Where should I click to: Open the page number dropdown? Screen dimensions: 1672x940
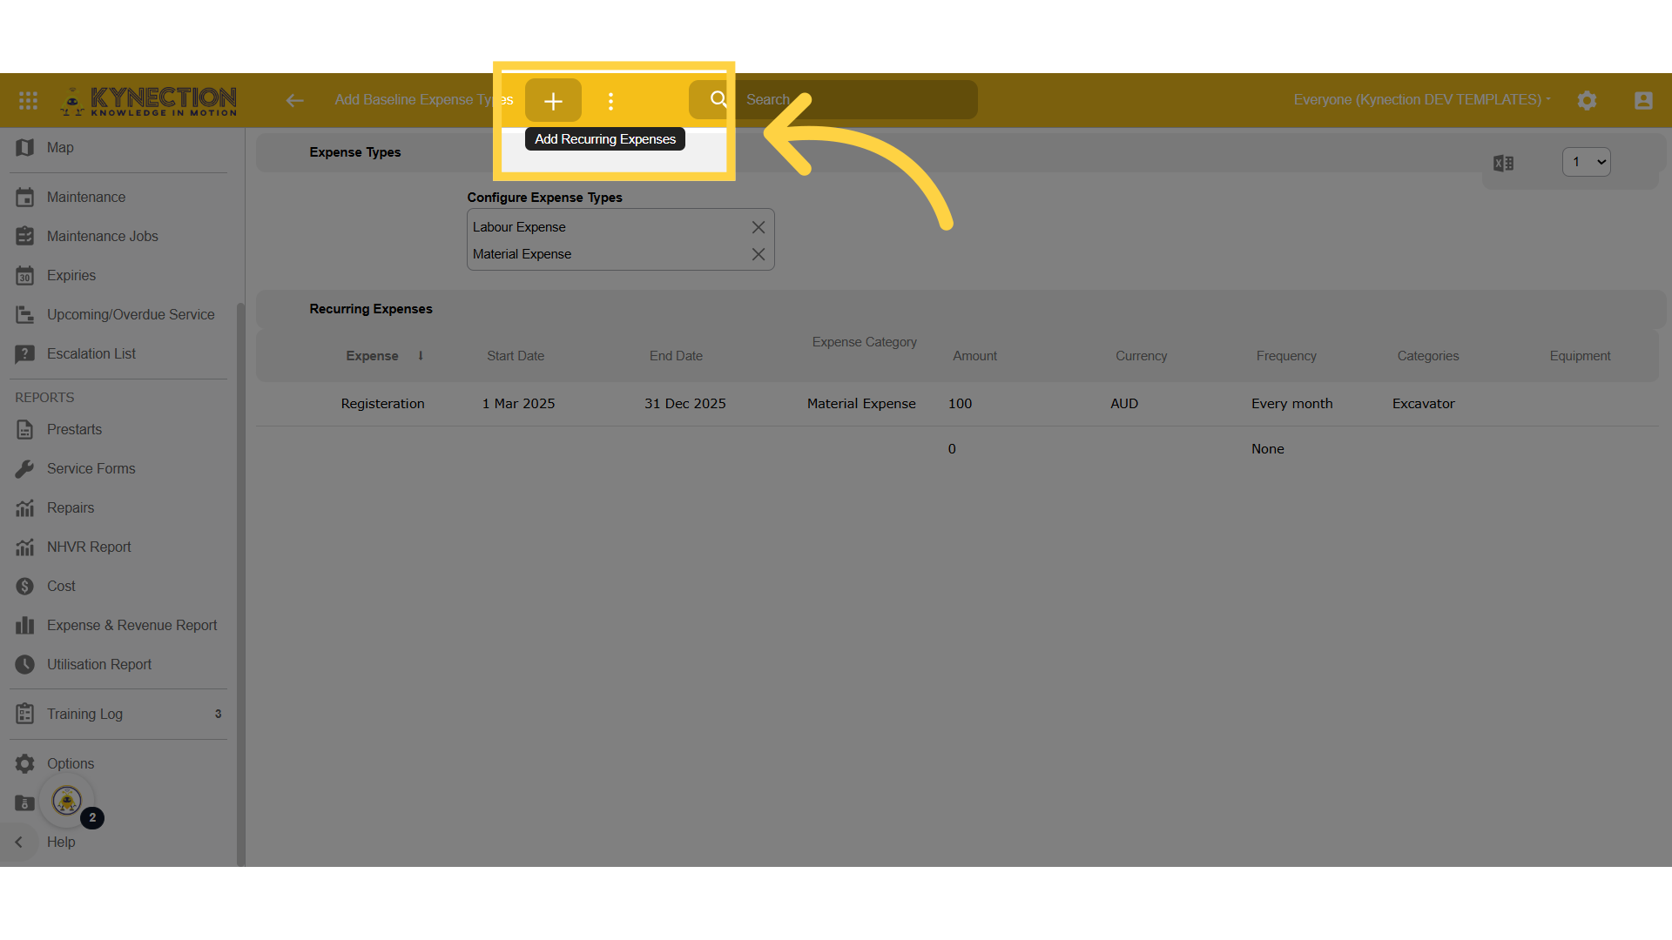coord(1586,162)
